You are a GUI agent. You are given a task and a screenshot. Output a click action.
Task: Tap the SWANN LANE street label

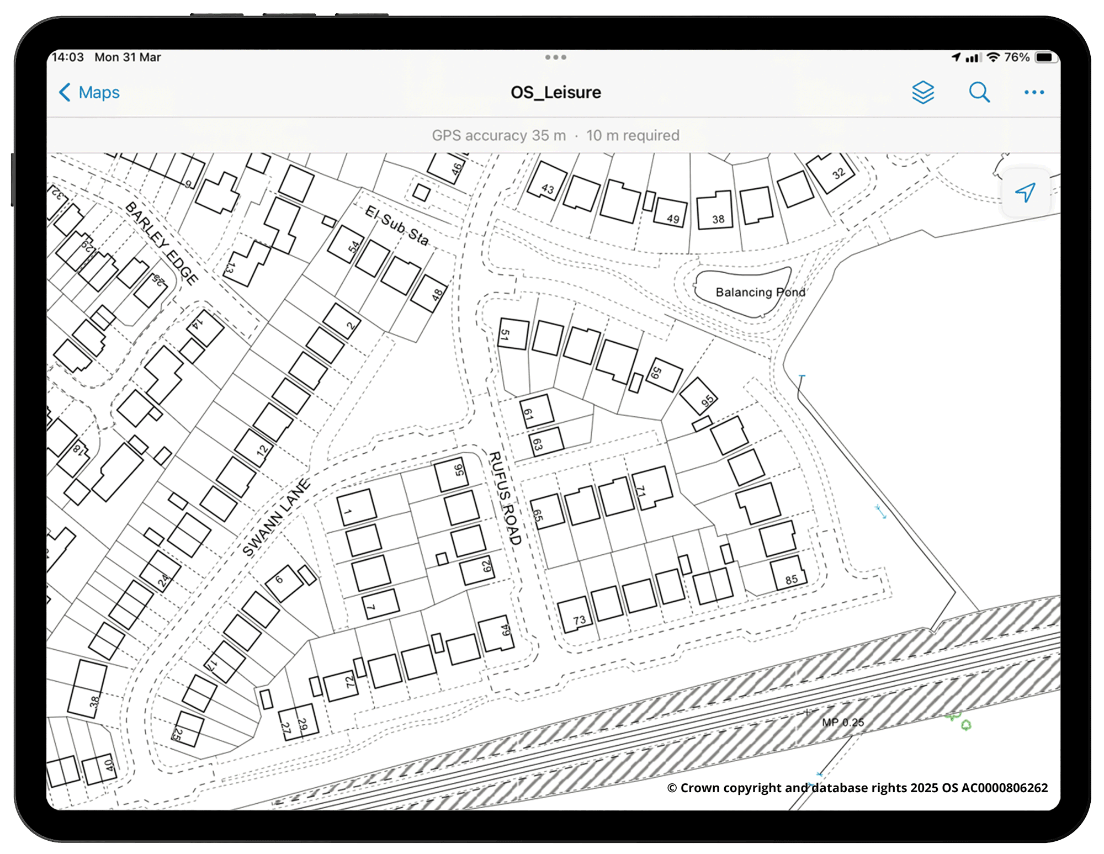(277, 518)
